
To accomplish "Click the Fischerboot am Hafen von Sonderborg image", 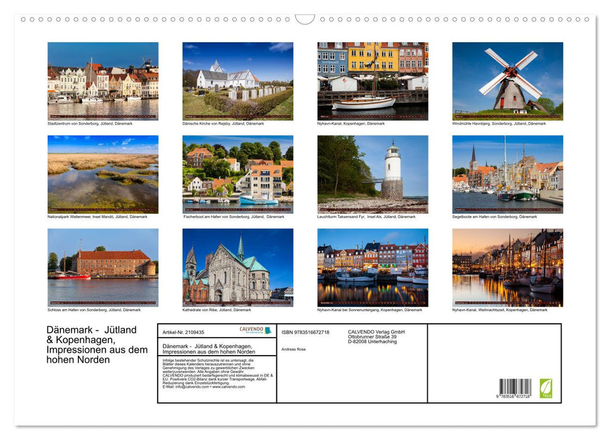I will (x=237, y=173).
